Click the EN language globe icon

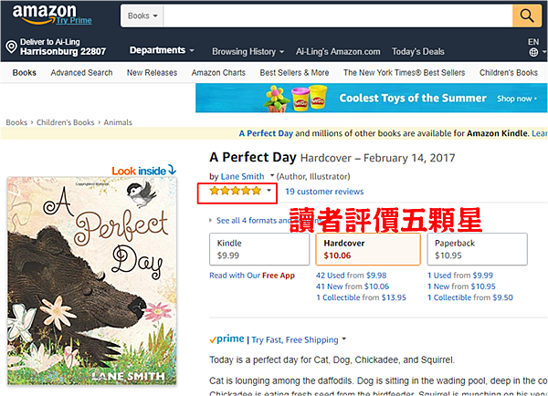coord(533,52)
